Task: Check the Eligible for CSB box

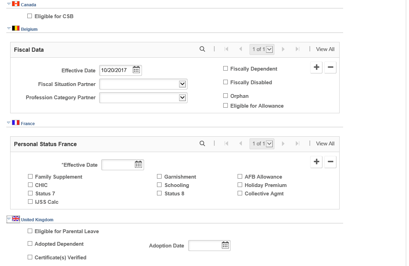Action: pos(30,16)
